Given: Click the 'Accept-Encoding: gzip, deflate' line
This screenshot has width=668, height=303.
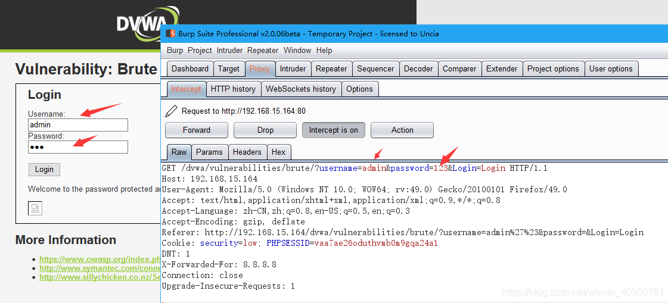Looking at the screenshot, I should [234, 221].
